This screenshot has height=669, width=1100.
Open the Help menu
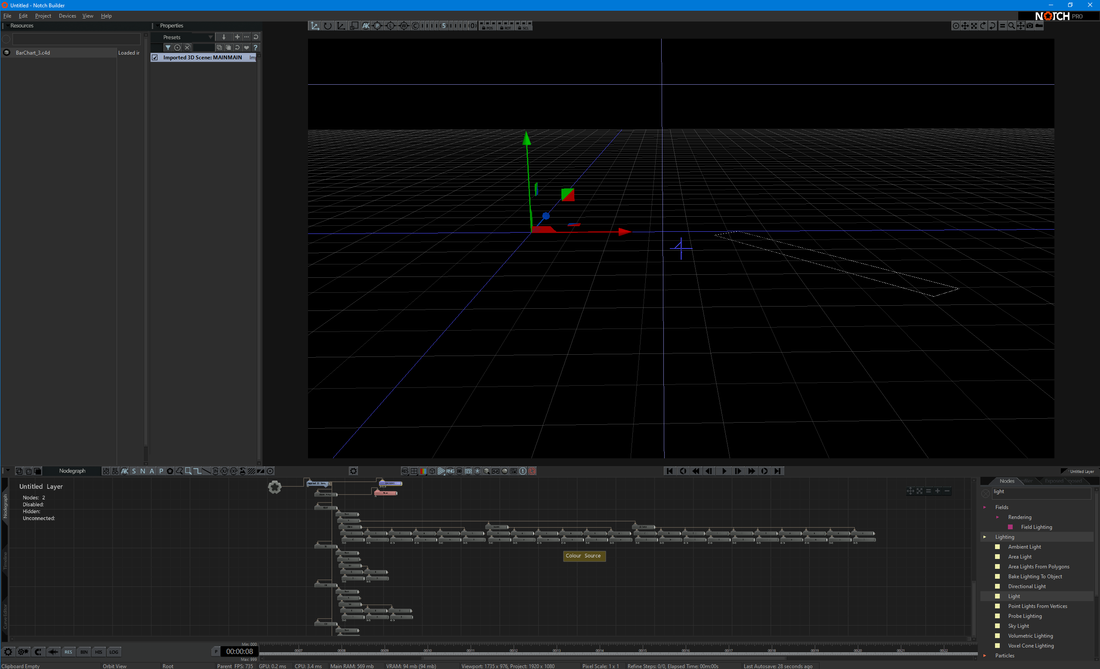106,15
